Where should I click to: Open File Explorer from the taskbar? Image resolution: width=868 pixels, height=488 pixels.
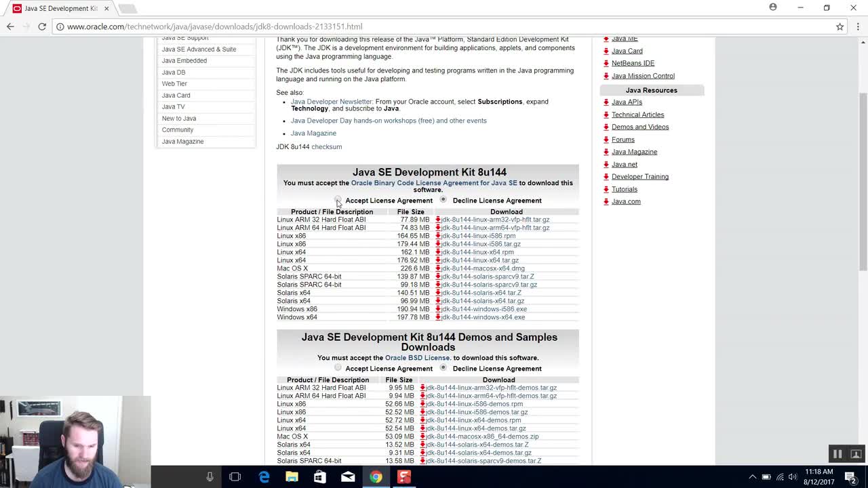pyautogui.click(x=292, y=476)
